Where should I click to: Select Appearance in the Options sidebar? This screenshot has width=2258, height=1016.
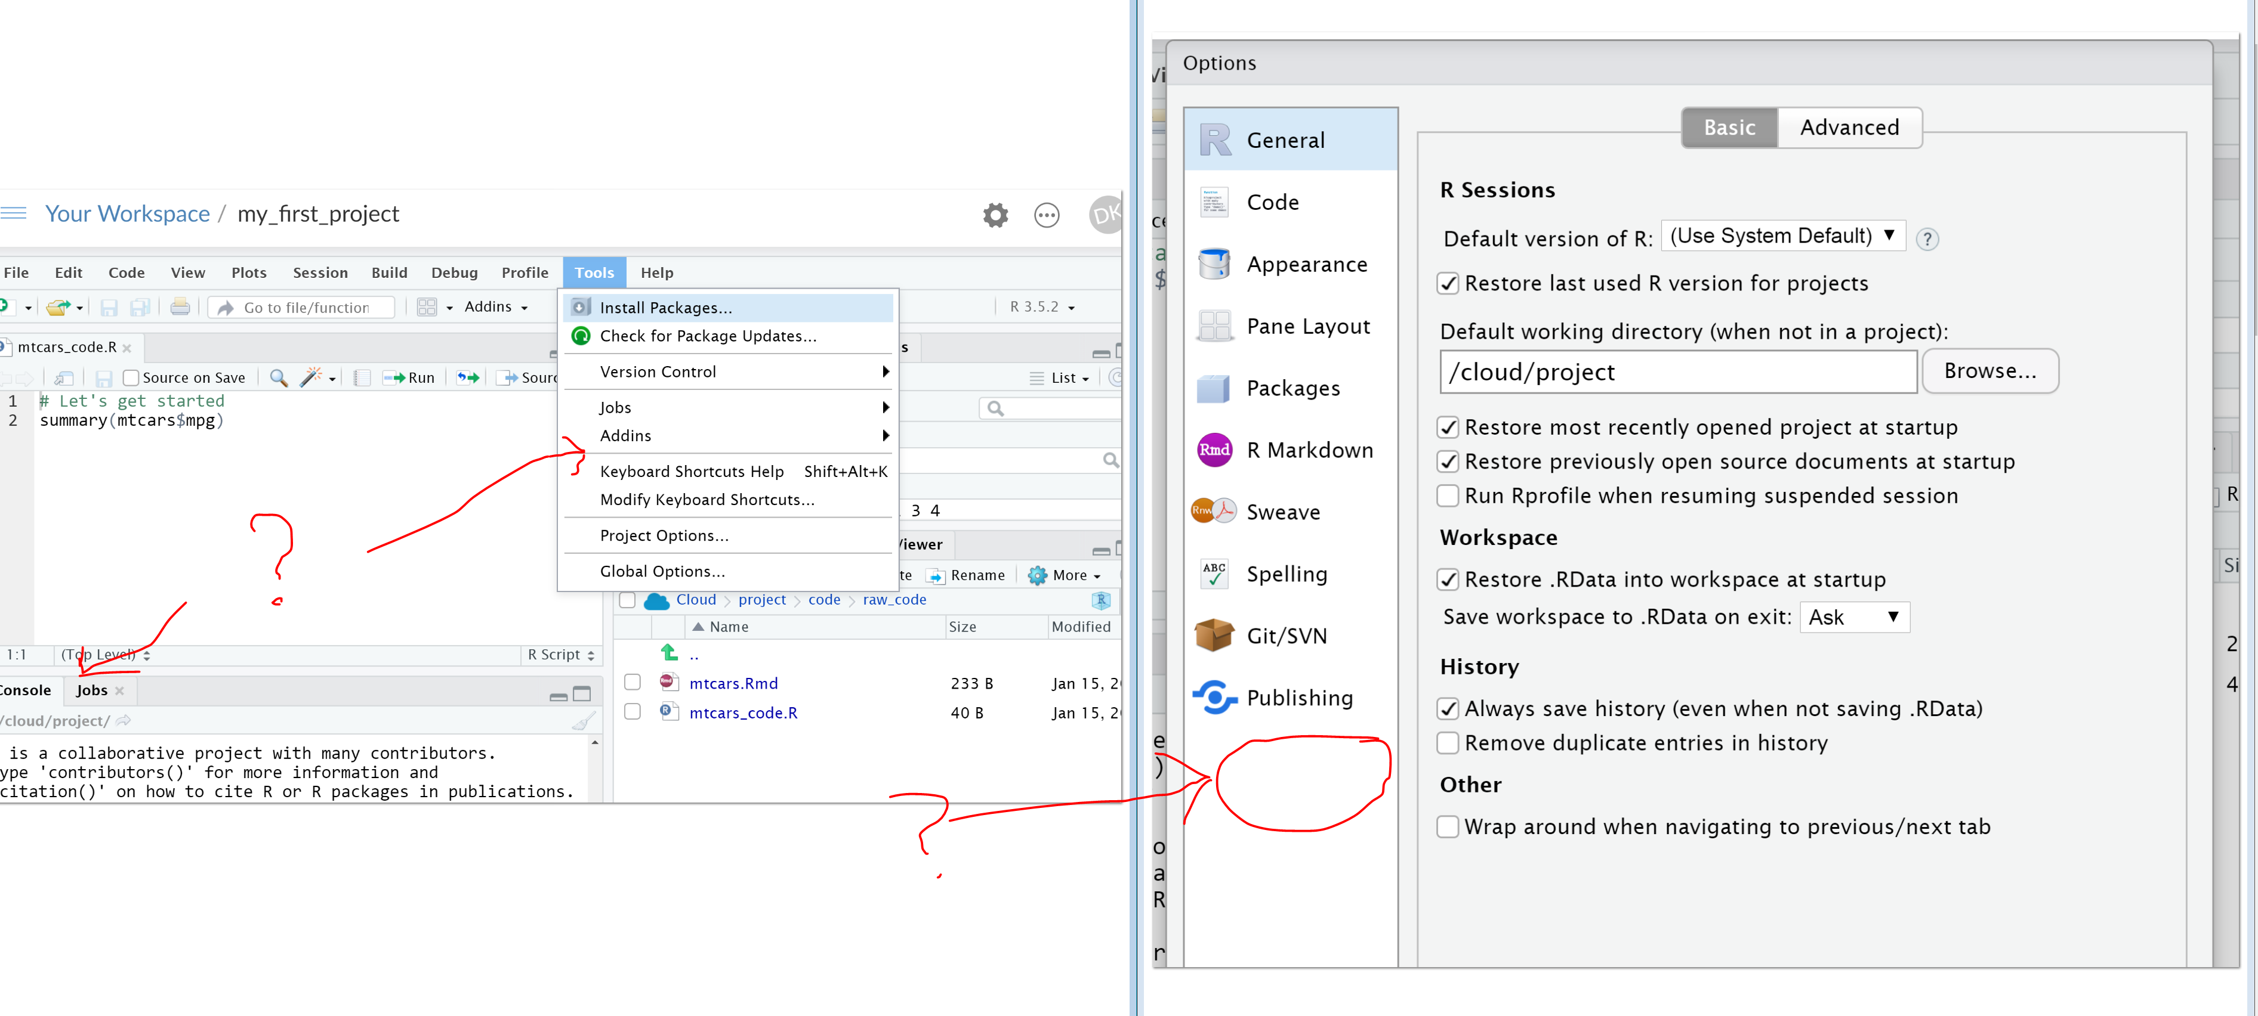1290,264
